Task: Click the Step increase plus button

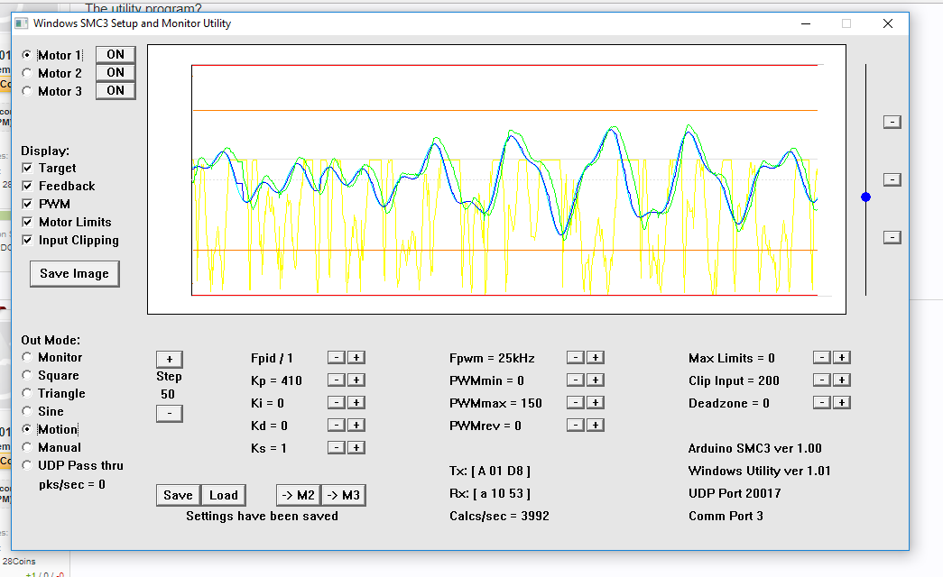Action: [x=169, y=359]
